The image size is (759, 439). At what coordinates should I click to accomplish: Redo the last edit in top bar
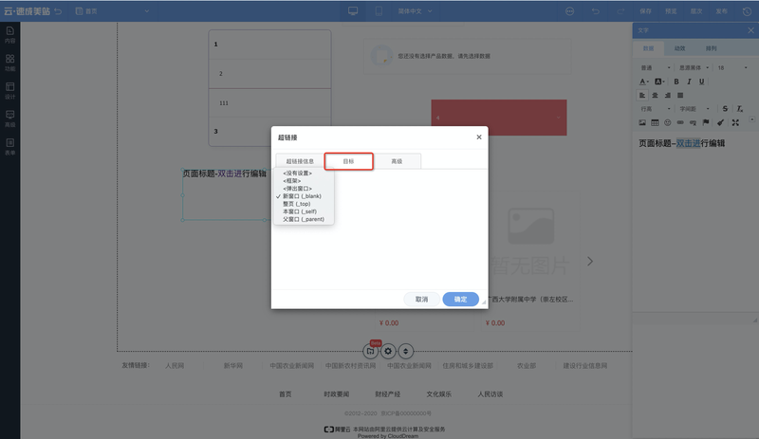[620, 11]
